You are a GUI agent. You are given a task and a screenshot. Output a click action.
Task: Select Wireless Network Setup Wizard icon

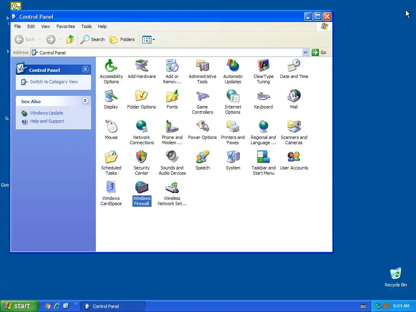point(172,188)
